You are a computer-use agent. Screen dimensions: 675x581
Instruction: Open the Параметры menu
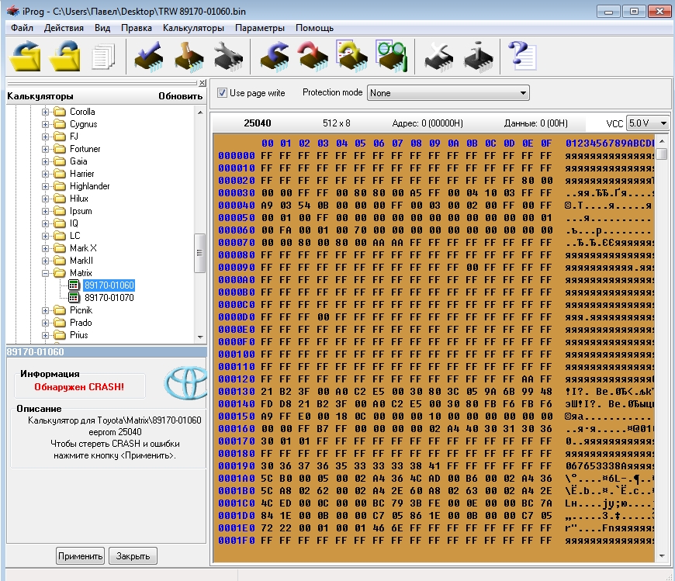click(260, 28)
